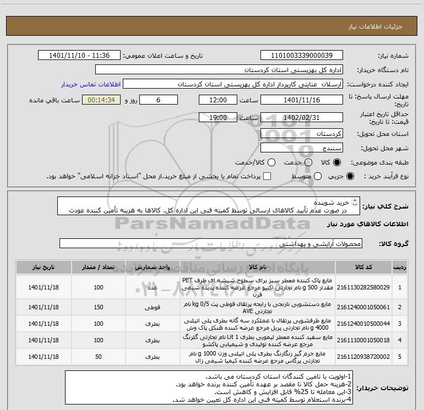Viewport: 424px width, 410px height.
Task: Click the buyer notes text box
Action: click(x=209, y=387)
